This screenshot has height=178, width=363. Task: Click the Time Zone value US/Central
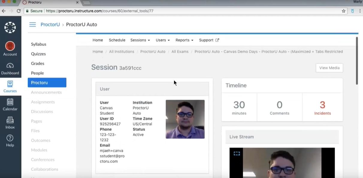point(142,124)
